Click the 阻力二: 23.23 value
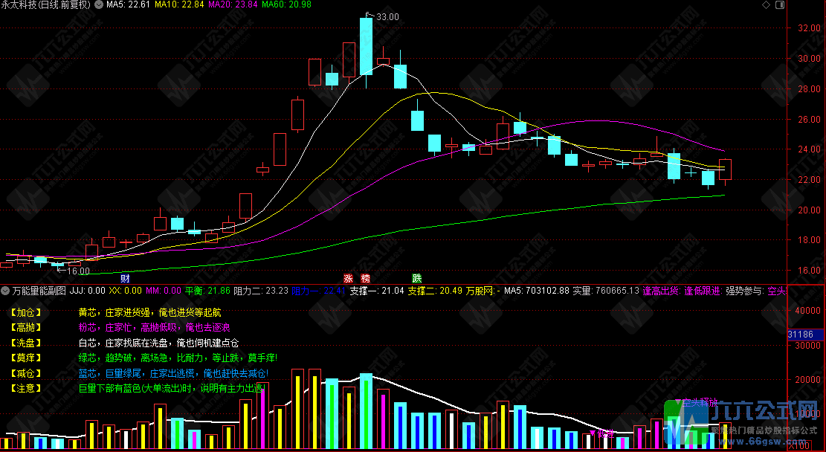Viewport: 826px width, 452px height. point(261,290)
